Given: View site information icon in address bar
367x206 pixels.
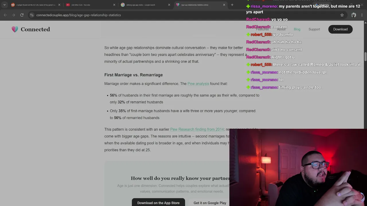Looking at the screenshot, I should (x=32, y=15).
